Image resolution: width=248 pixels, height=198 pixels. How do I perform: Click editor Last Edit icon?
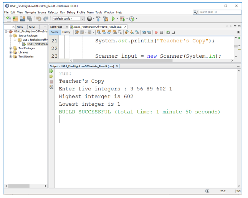click(77, 32)
